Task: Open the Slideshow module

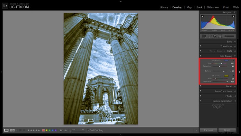Action: [213, 7]
